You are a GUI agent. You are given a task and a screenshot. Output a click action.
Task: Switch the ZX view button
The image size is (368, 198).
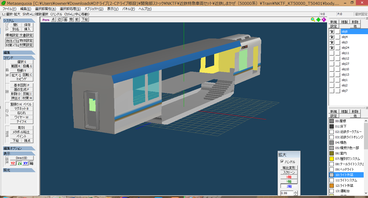tap(19, 163)
